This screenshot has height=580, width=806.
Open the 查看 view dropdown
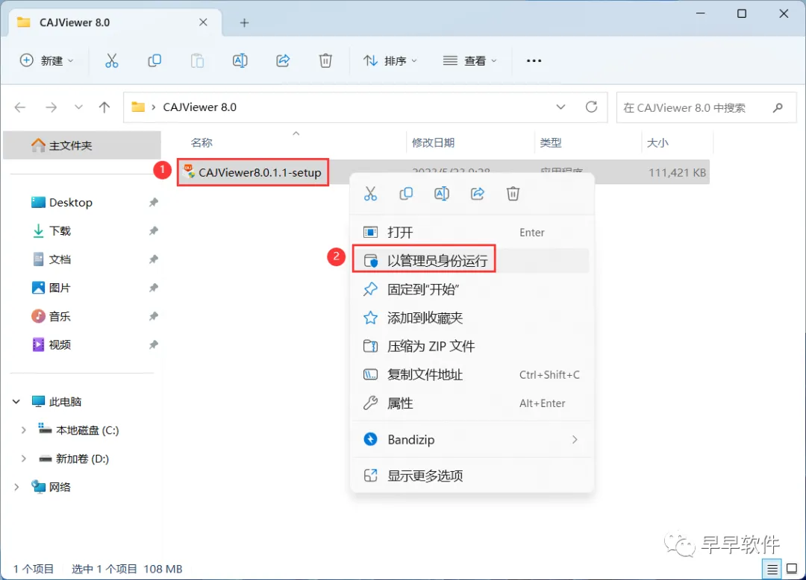pos(470,60)
